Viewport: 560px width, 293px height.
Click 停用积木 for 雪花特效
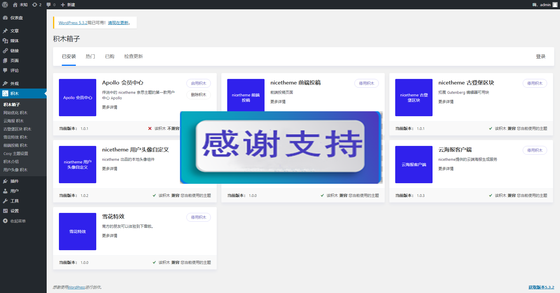(x=199, y=217)
